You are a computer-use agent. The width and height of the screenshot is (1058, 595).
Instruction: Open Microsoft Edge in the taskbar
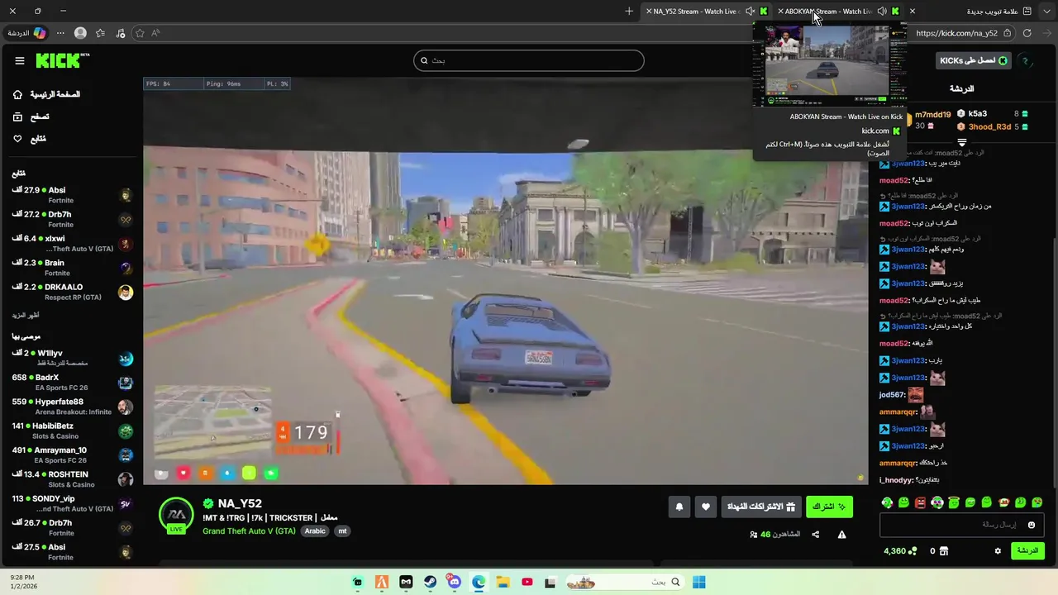click(479, 582)
